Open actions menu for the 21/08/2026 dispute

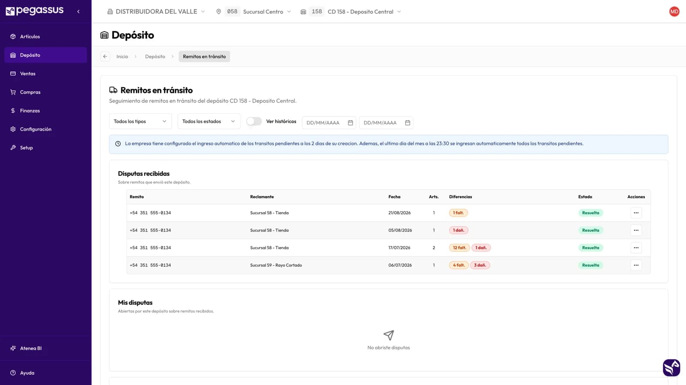coord(636,213)
